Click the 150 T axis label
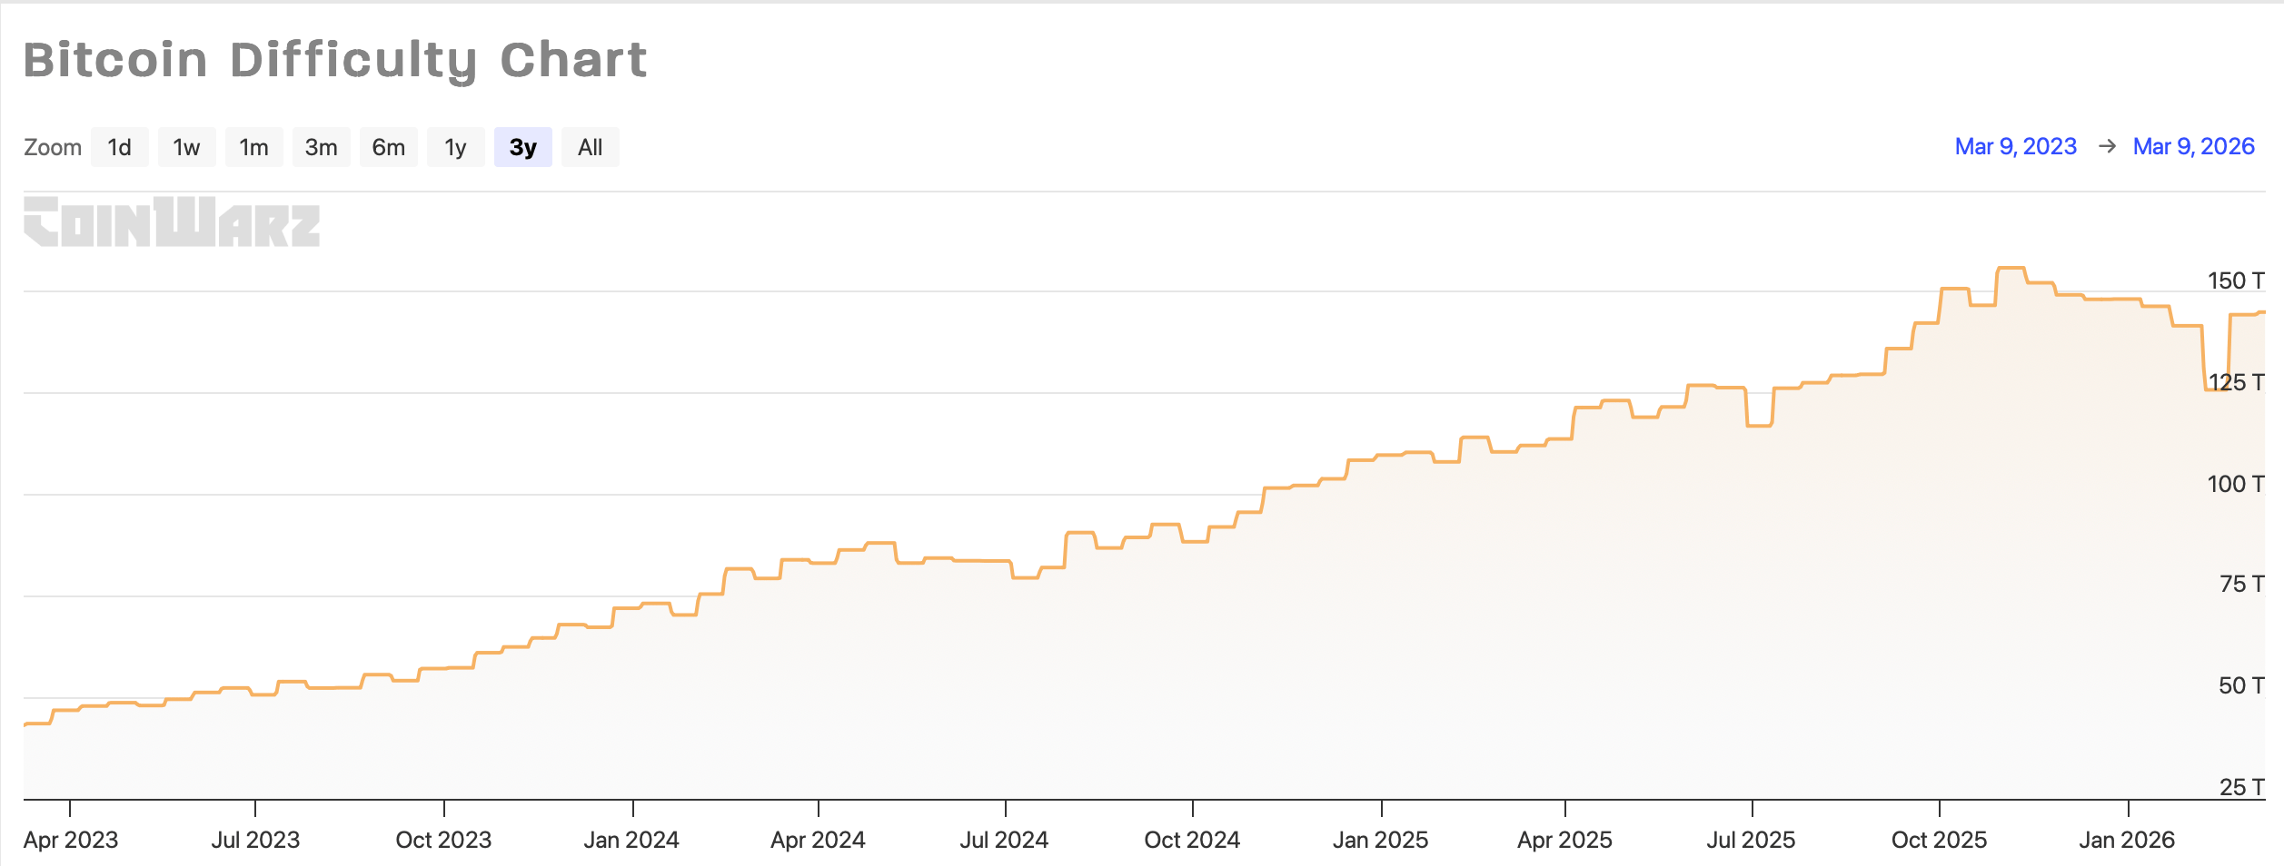Viewport: 2284px width, 866px height. pyautogui.click(x=2235, y=280)
